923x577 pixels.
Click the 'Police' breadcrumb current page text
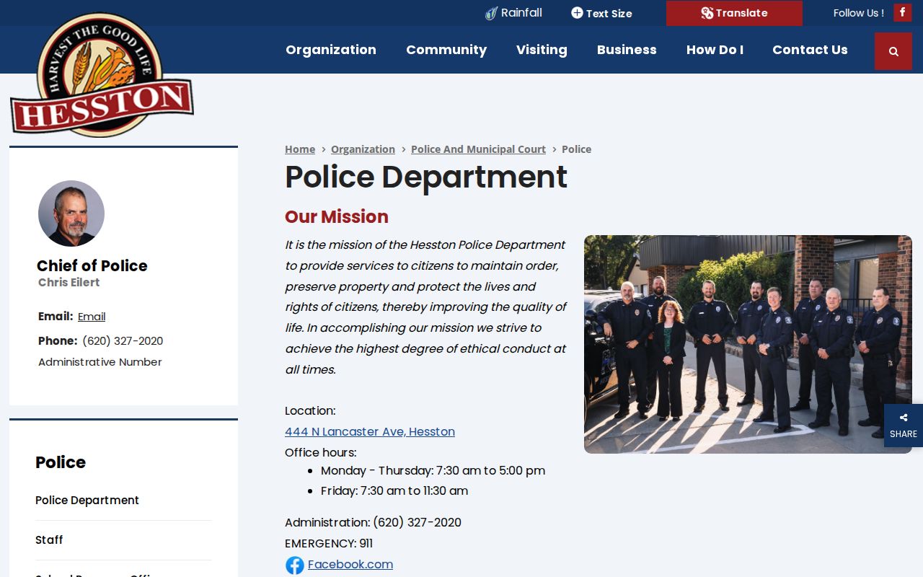tap(576, 149)
